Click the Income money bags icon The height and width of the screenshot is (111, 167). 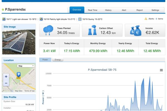click(136, 31)
